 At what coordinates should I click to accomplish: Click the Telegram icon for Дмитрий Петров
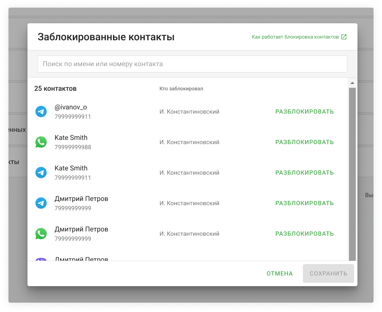pyautogui.click(x=41, y=203)
